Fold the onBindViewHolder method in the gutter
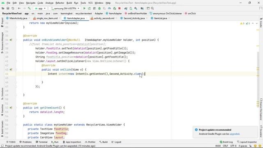The image size is (263, 148). point(16,40)
